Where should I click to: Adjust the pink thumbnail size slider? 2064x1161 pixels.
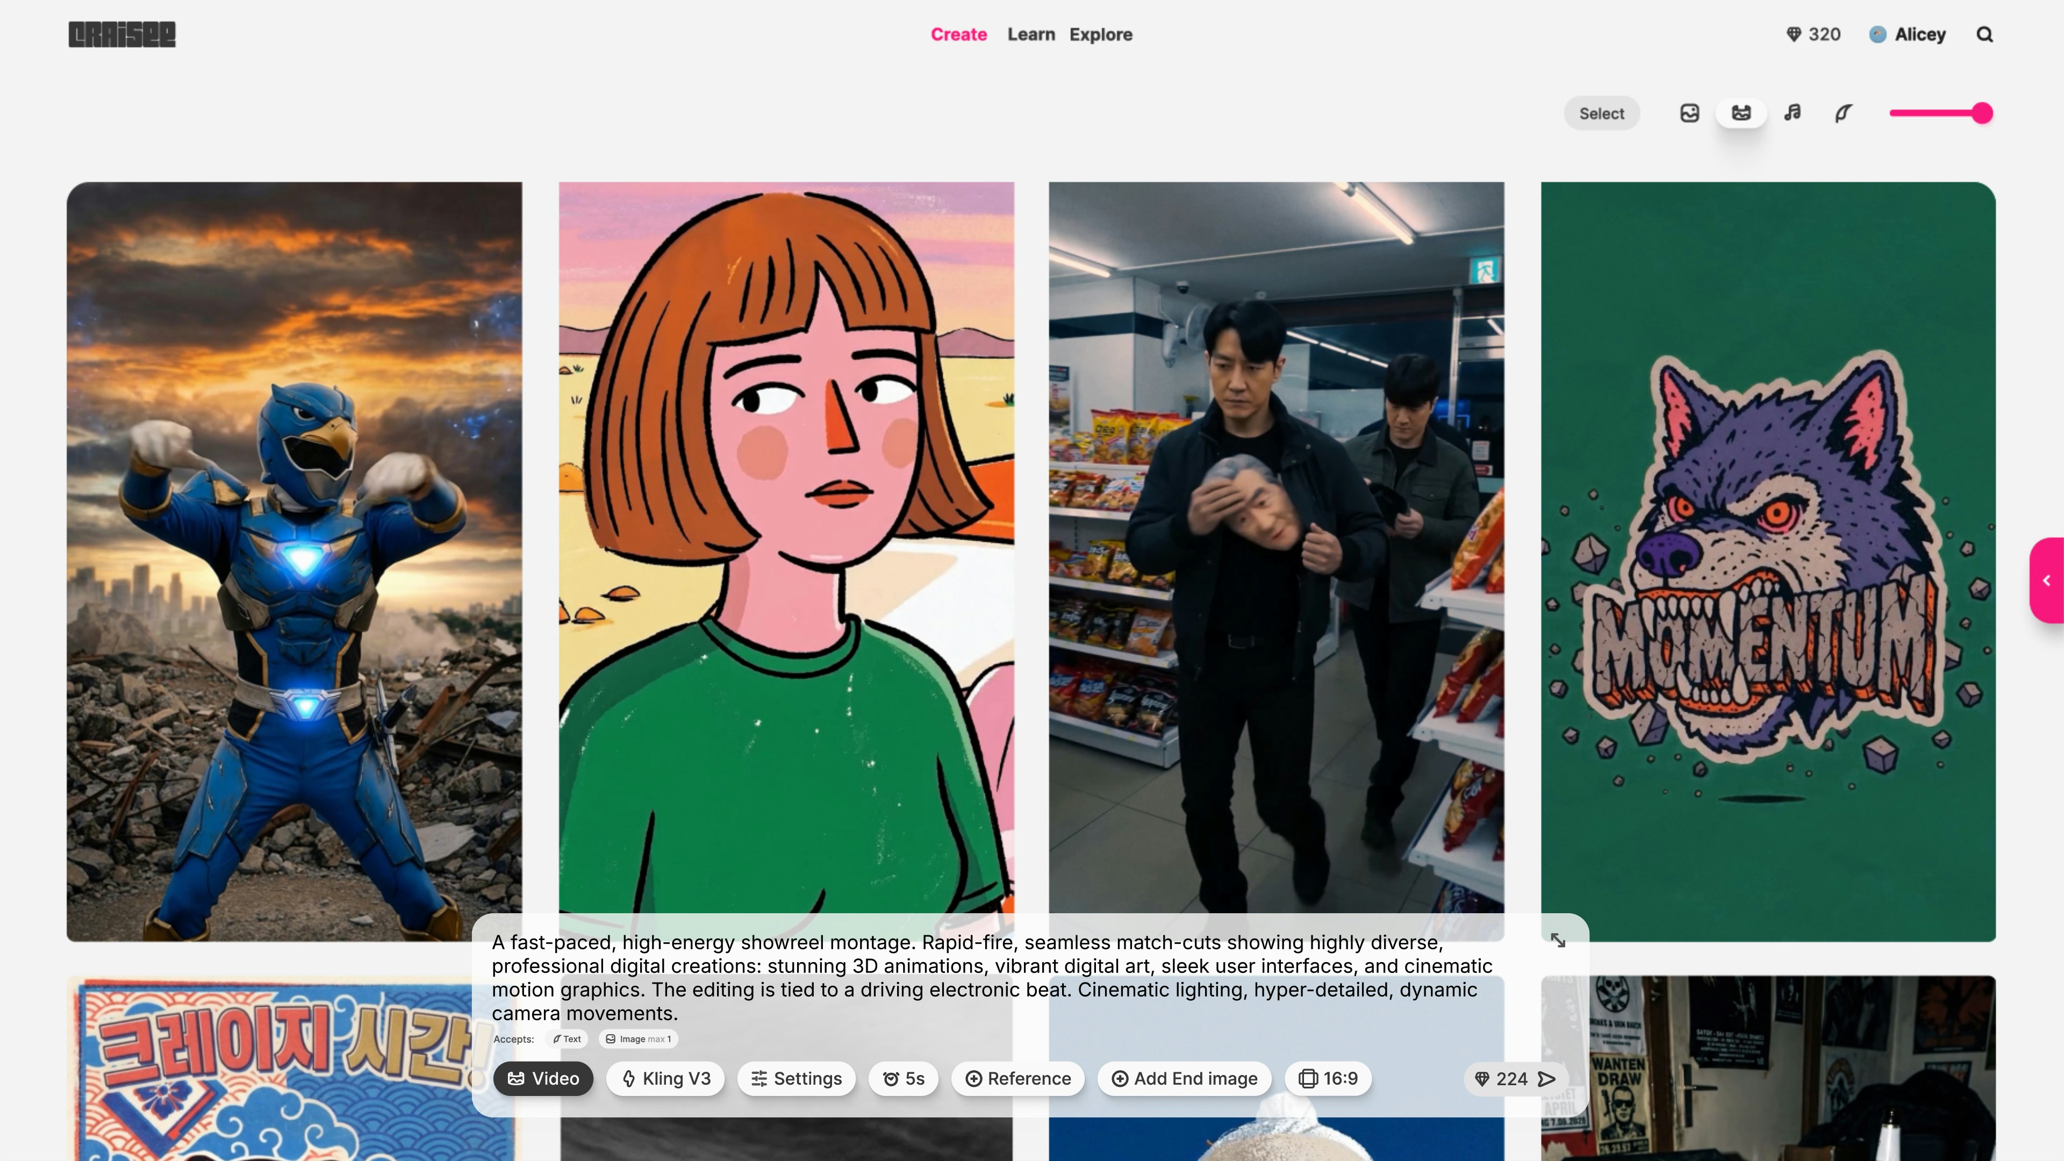(x=1940, y=113)
